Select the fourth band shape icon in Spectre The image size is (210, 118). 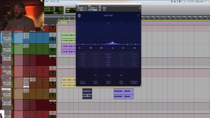[121, 23]
